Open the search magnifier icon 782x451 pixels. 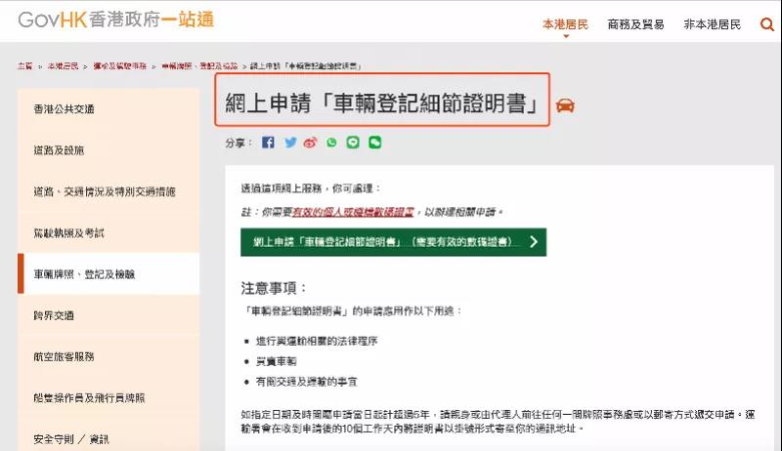tap(766, 23)
